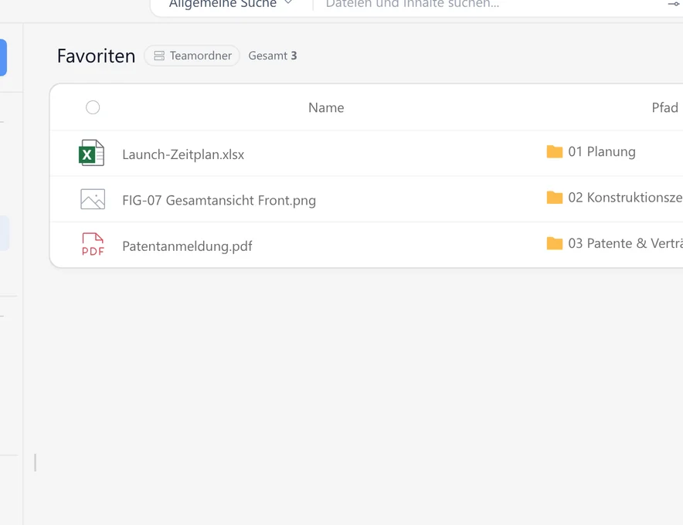The height and width of the screenshot is (525, 683).
Task: Click the Gesamt 3 count label
Action: click(273, 56)
